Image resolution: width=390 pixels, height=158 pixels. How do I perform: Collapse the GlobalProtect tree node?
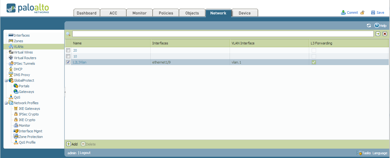click(x=6, y=80)
